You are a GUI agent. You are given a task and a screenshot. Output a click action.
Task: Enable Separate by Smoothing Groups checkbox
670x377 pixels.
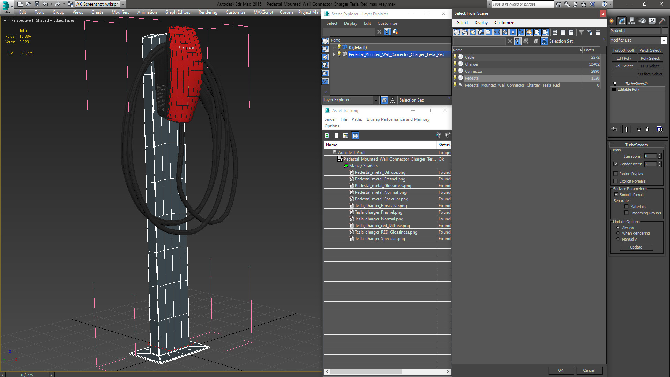coord(626,213)
